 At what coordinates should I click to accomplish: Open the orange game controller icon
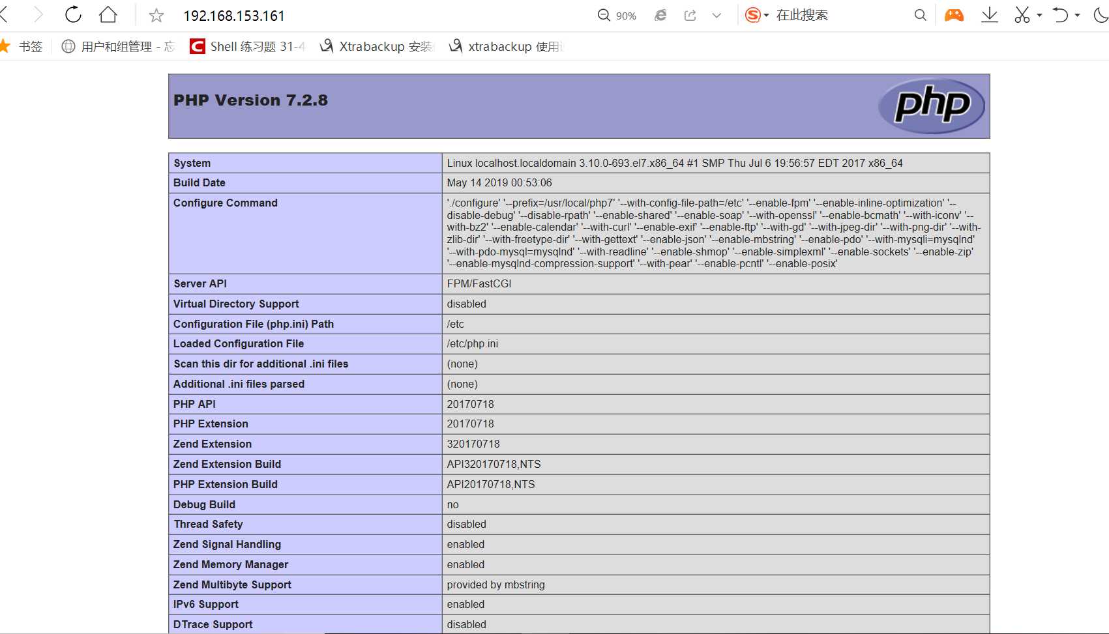tap(954, 15)
